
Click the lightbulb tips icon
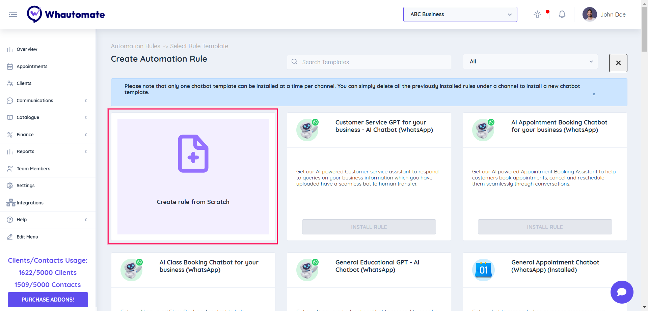[537, 15]
